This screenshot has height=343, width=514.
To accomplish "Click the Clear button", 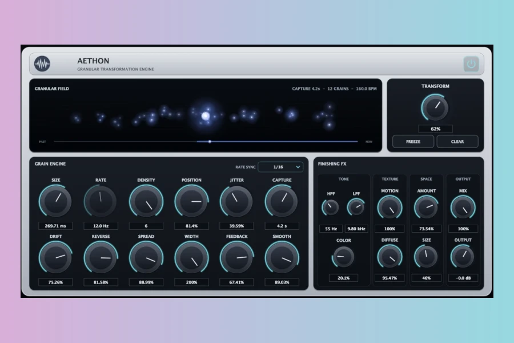I will tap(457, 141).
